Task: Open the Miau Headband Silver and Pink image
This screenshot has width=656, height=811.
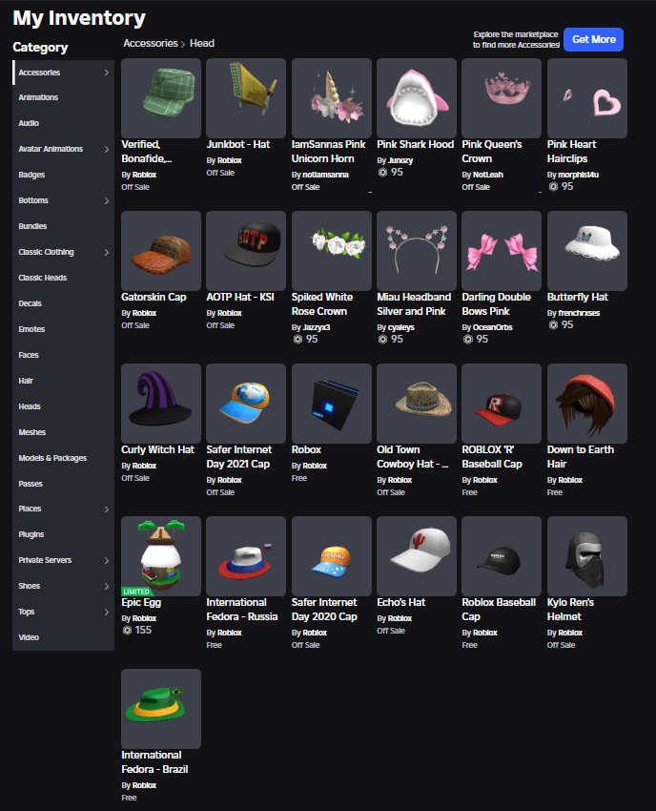Action: coord(417,250)
